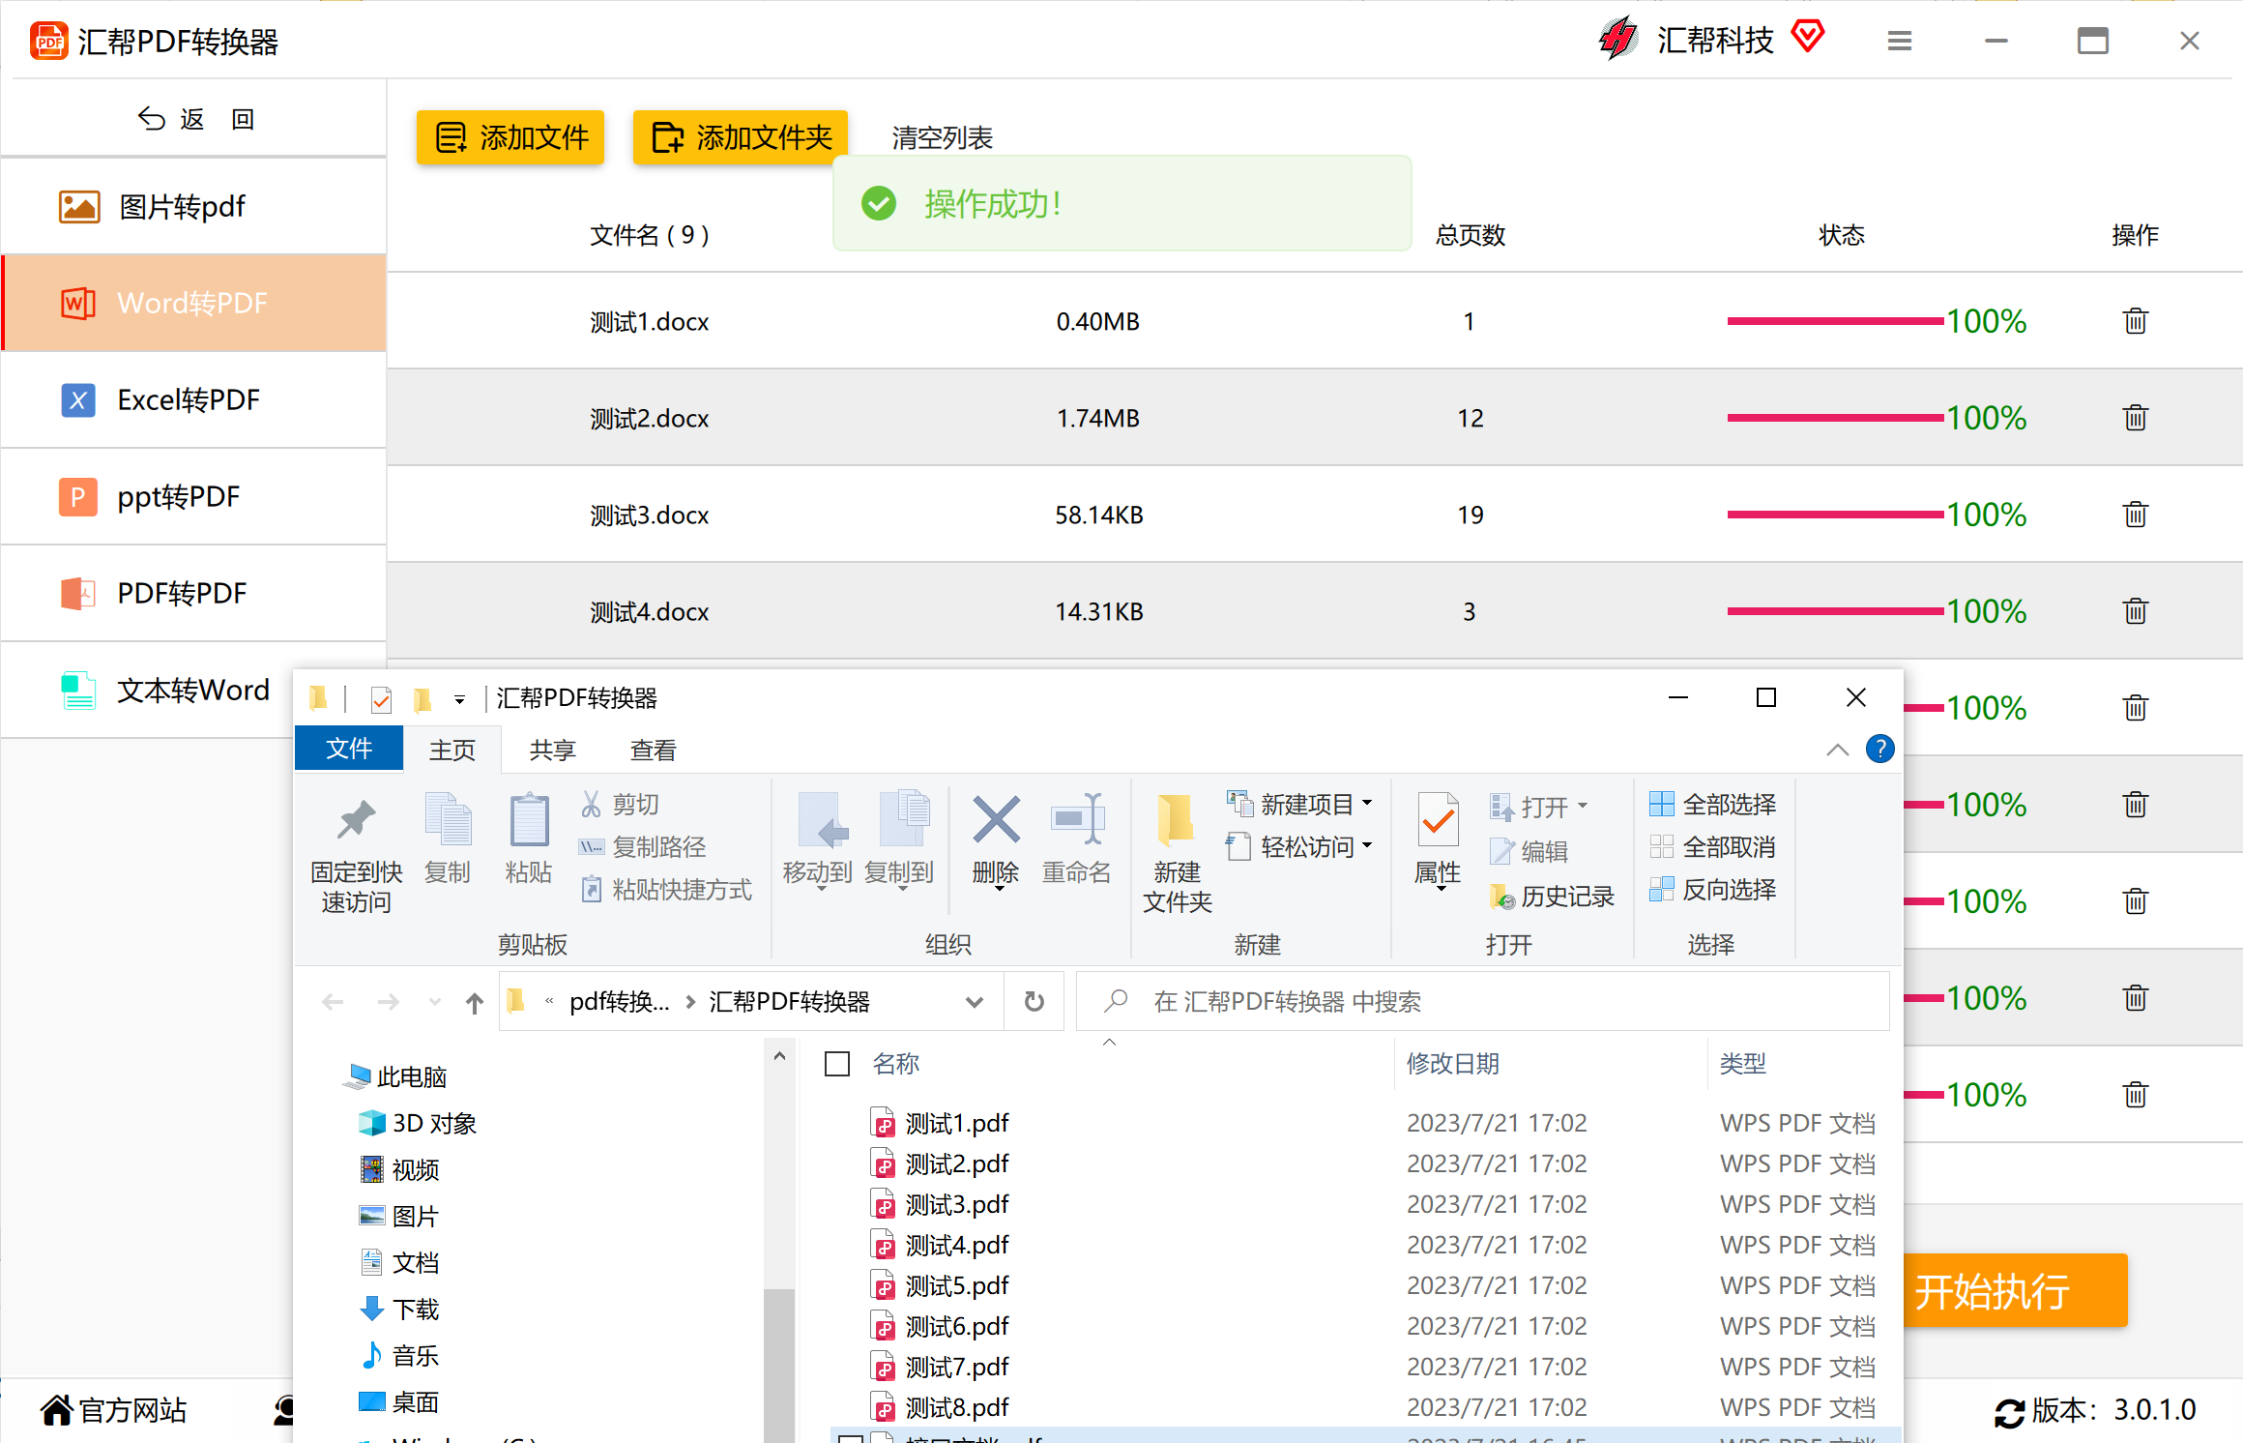
Task: Select ppt转PDF in the sidebar
Action: point(193,496)
